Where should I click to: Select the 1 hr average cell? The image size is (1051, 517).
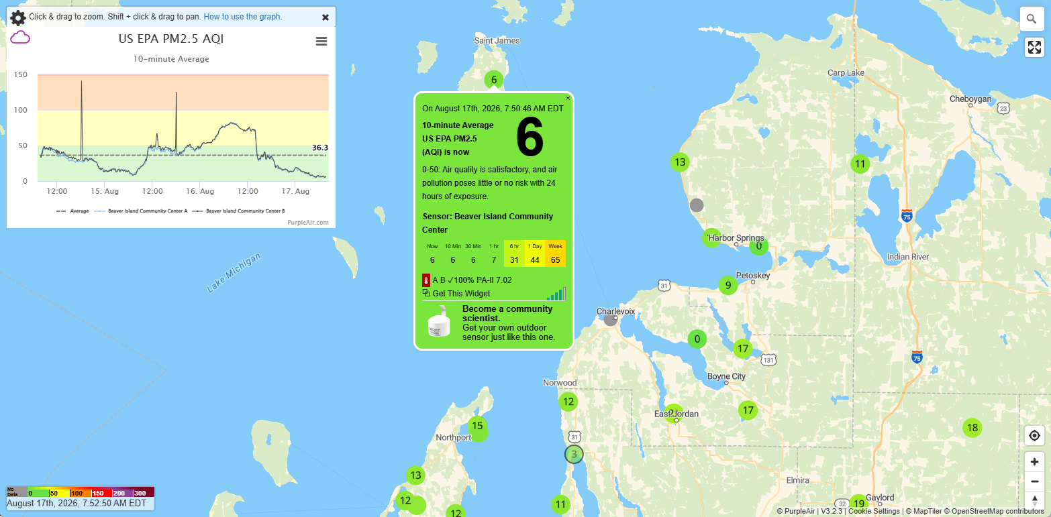click(494, 253)
